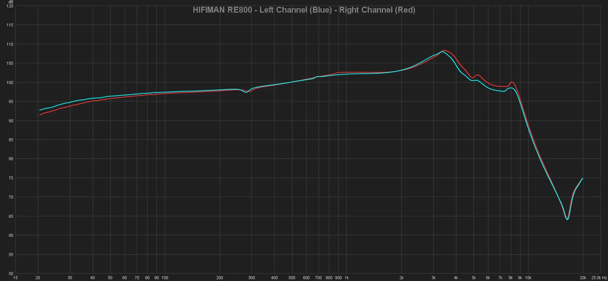The width and height of the screenshot is (608, 281).
Task: Click the 'dB' unit label on the vertical axis
Action: pos(11,2)
